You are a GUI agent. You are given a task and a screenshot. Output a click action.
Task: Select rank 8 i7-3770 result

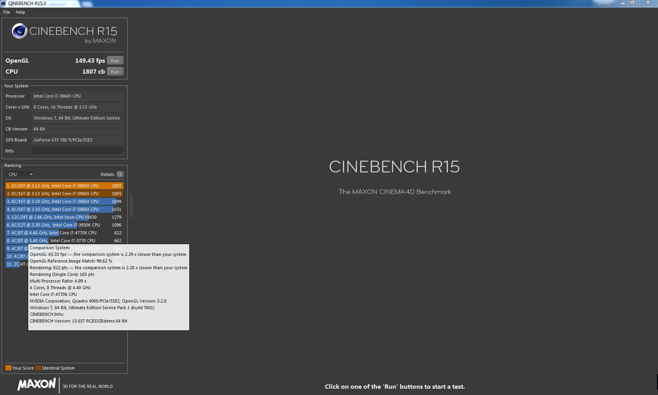coord(64,241)
